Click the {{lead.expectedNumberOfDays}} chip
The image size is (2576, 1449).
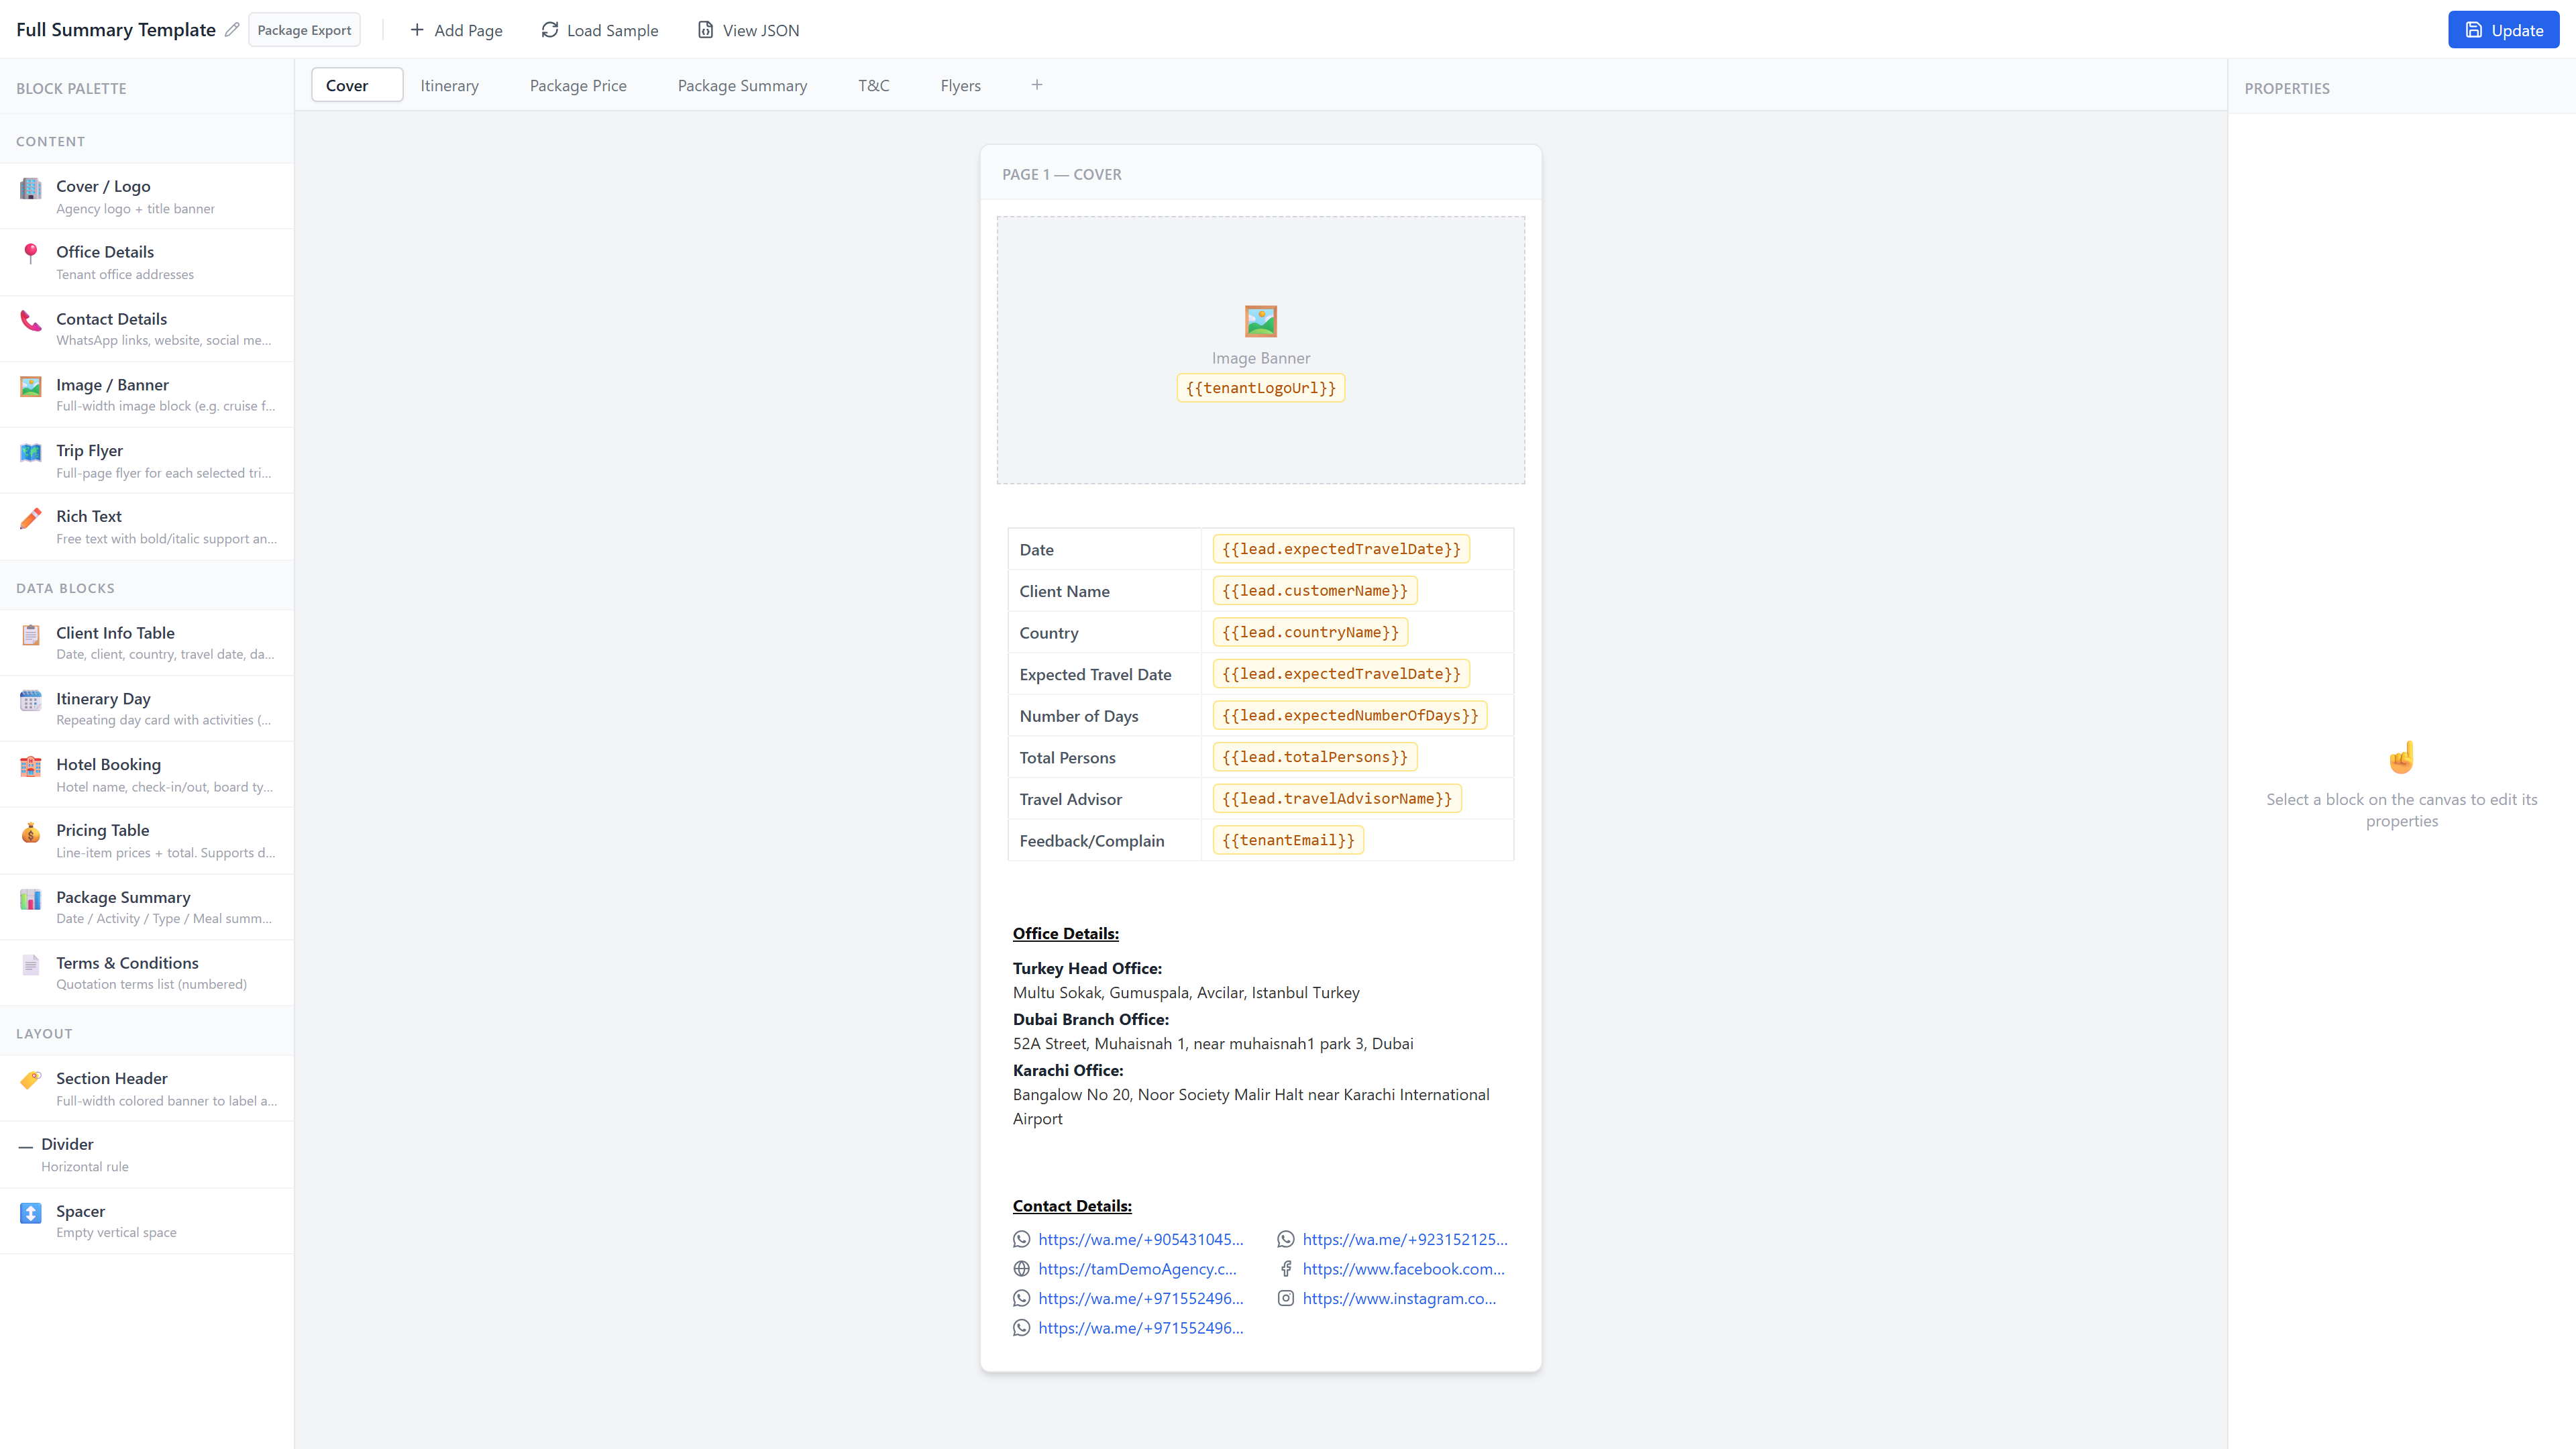[1350, 716]
